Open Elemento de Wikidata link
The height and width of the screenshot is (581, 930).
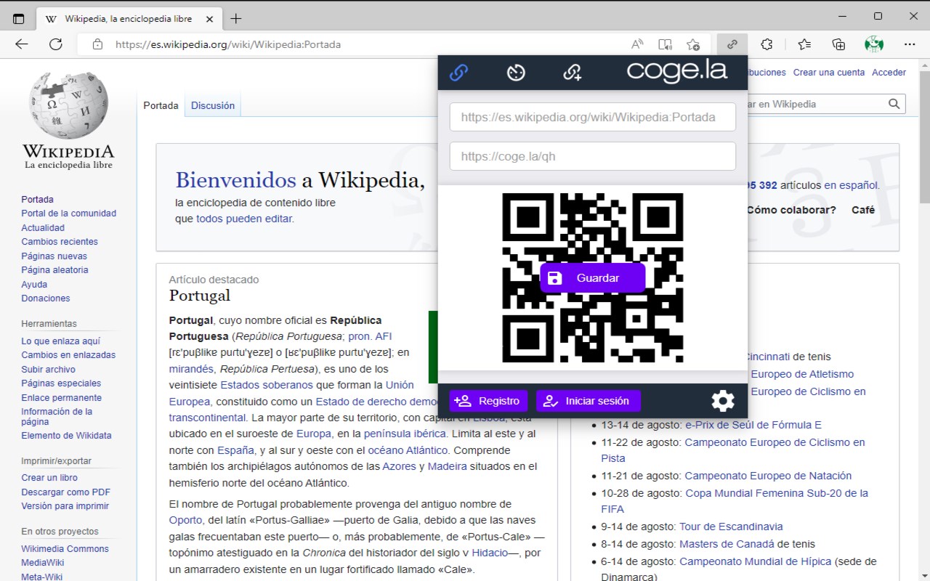pyautogui.click(x=66, y=436)
